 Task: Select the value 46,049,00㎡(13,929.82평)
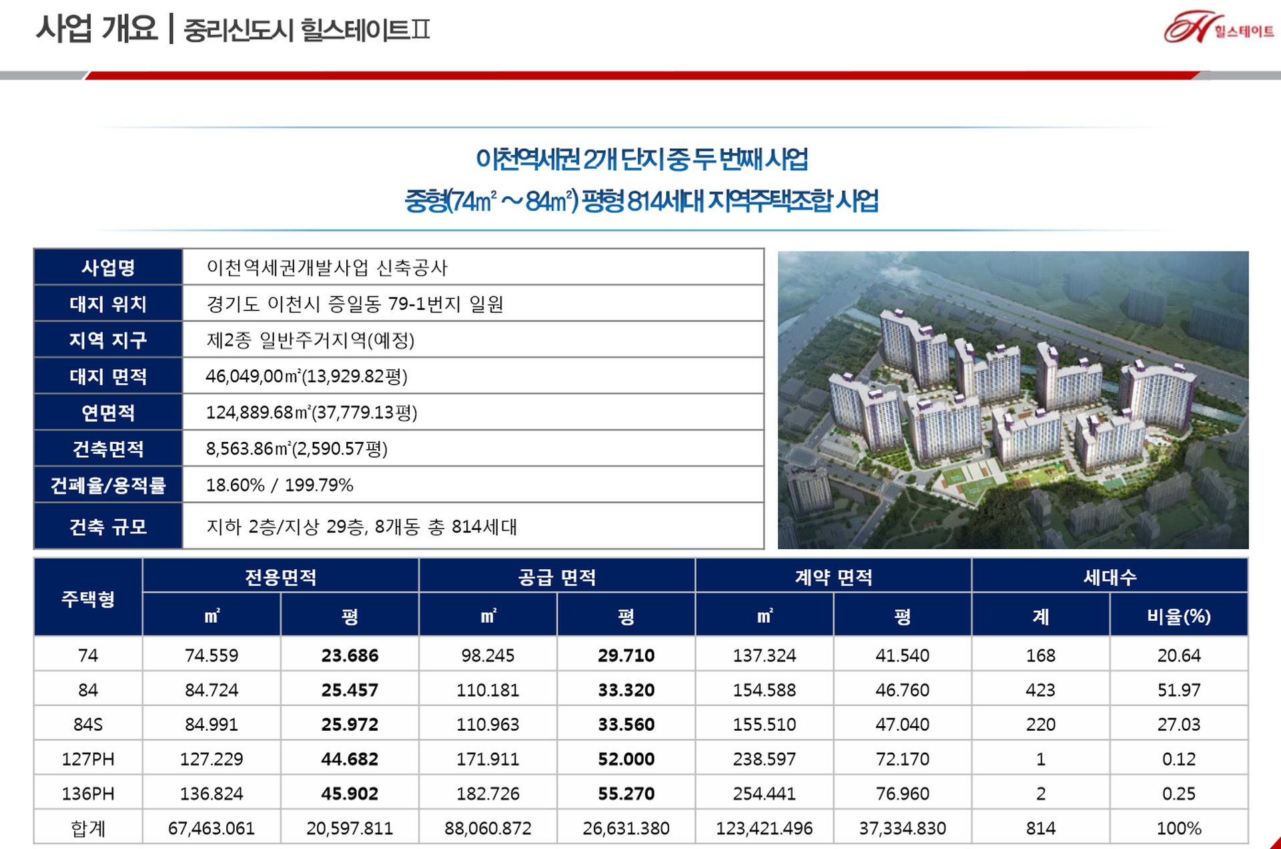point(307,376)
